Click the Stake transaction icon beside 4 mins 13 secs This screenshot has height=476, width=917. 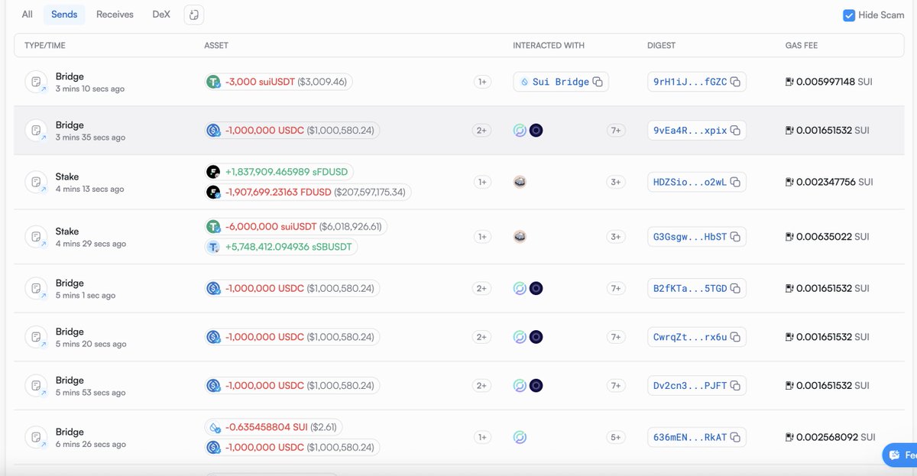click(37, 182)
